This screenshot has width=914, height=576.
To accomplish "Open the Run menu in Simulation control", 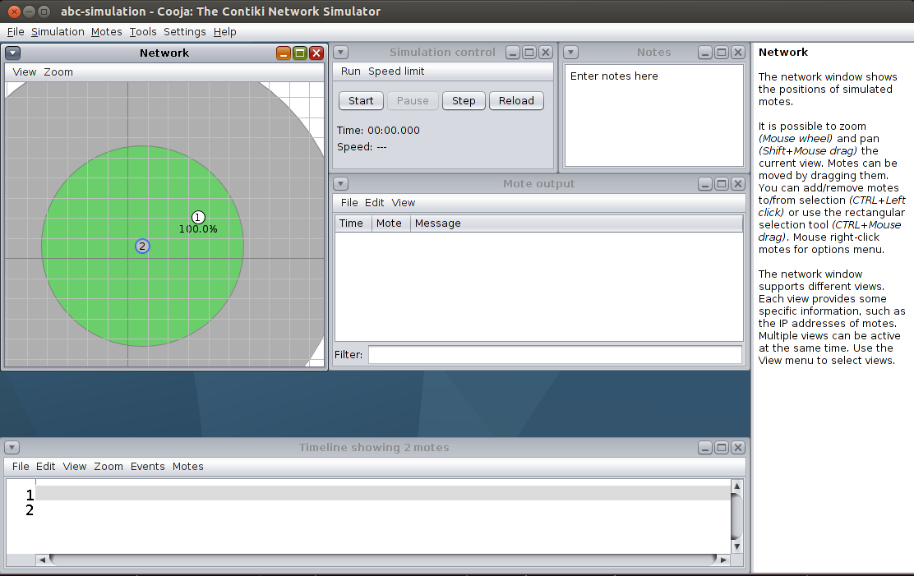I will pyautogui.click(x=351, y=71).
